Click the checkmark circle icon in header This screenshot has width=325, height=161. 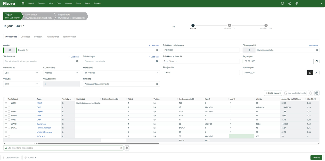tap(290, 3)
